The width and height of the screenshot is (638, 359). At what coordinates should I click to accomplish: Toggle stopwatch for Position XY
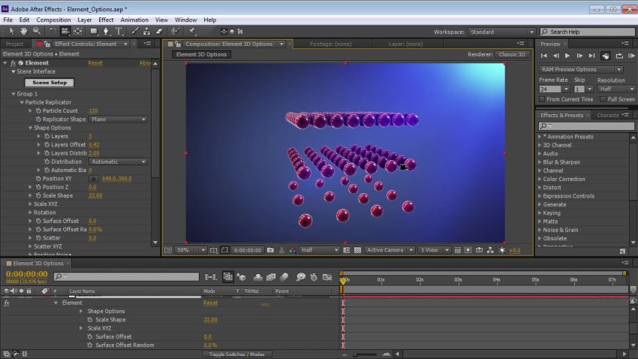[x=38, y=178]
